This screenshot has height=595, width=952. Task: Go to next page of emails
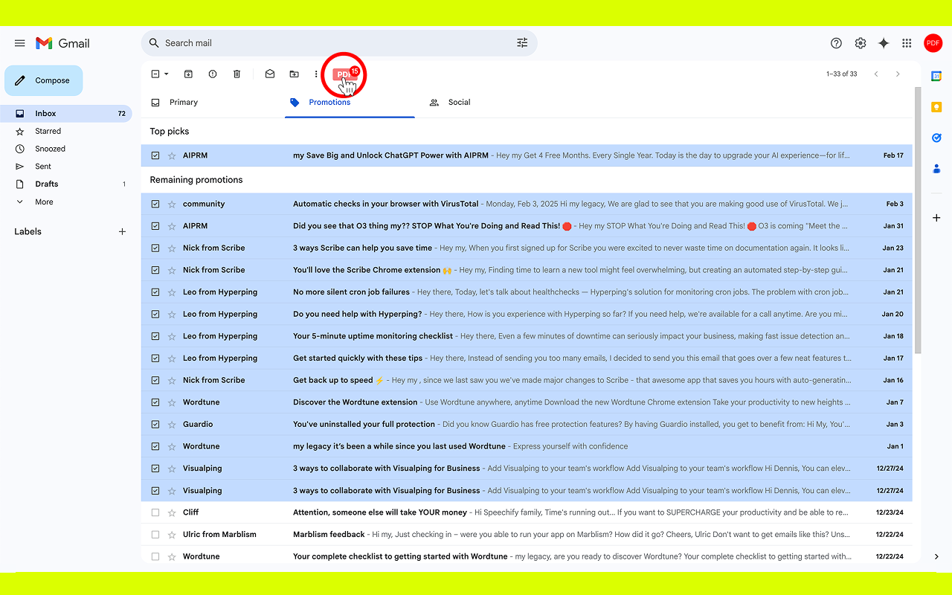coord(898,74)
